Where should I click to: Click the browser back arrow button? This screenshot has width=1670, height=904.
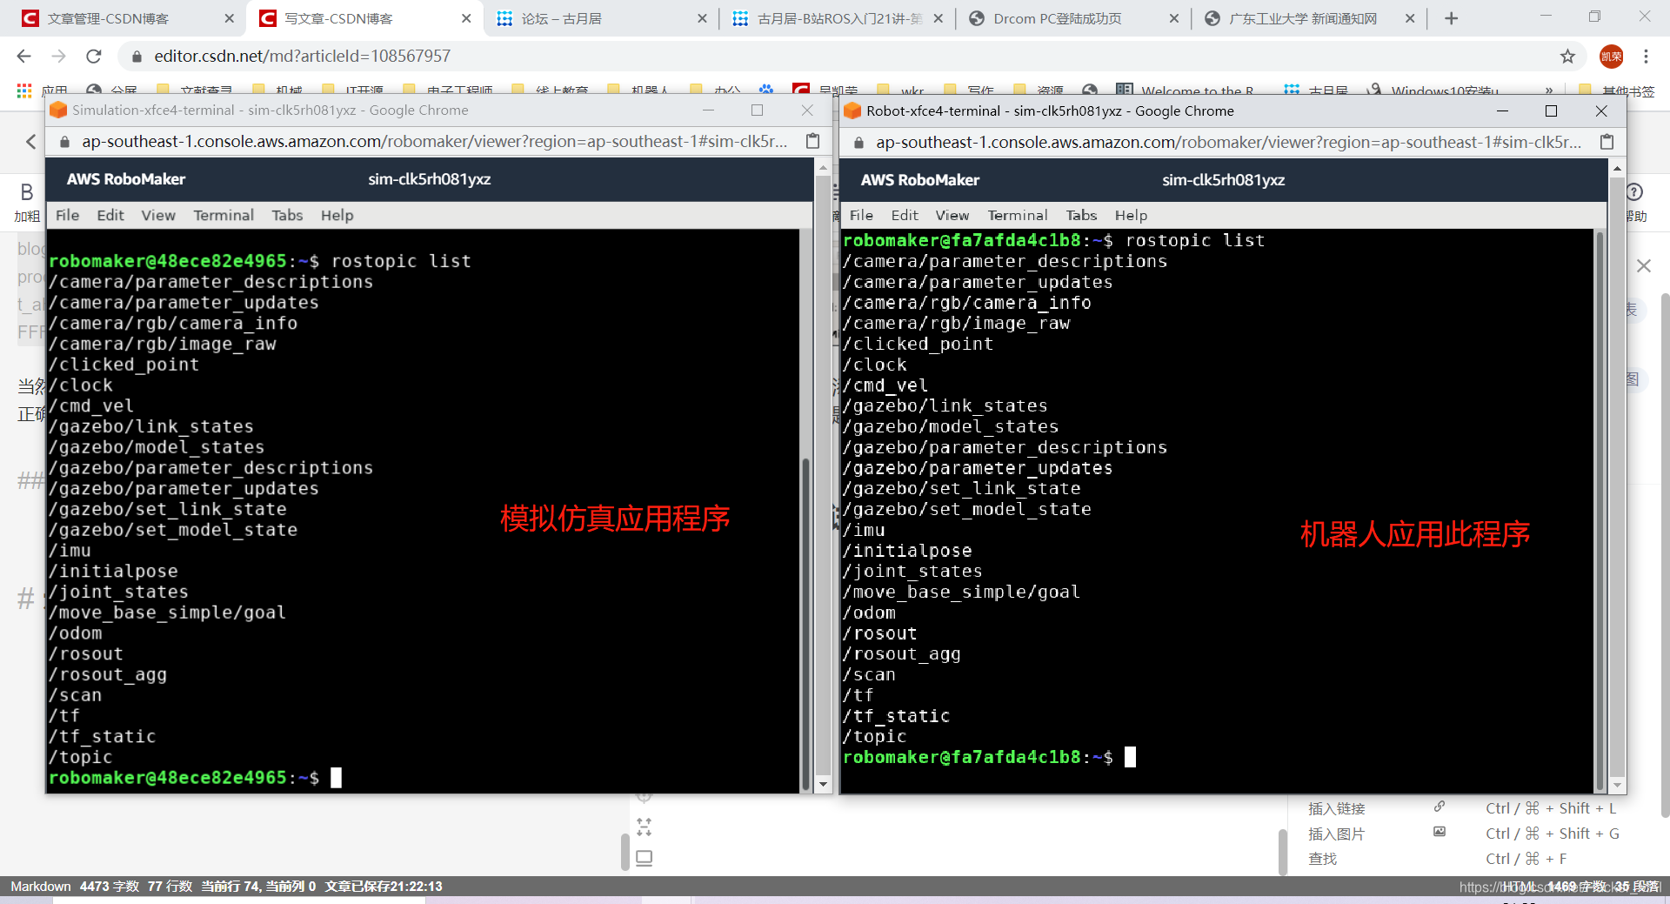(23, 56)
